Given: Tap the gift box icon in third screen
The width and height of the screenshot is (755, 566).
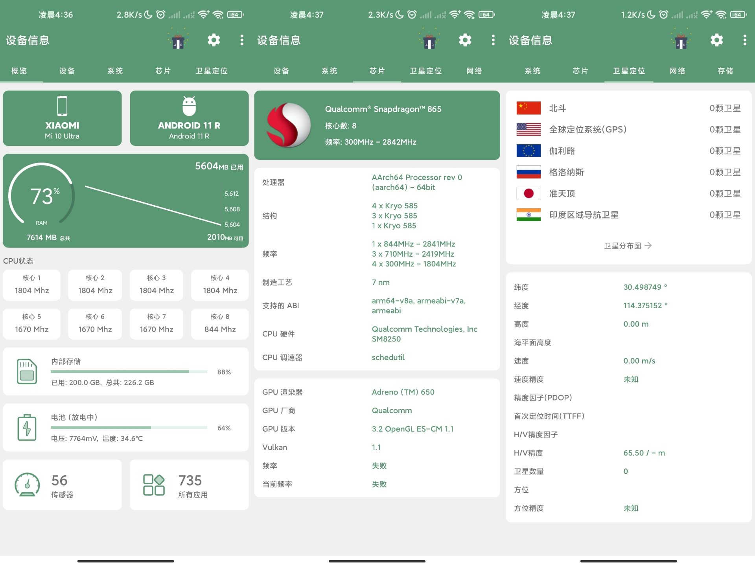Looking at the screenshot, I should (x=681, y=40).
